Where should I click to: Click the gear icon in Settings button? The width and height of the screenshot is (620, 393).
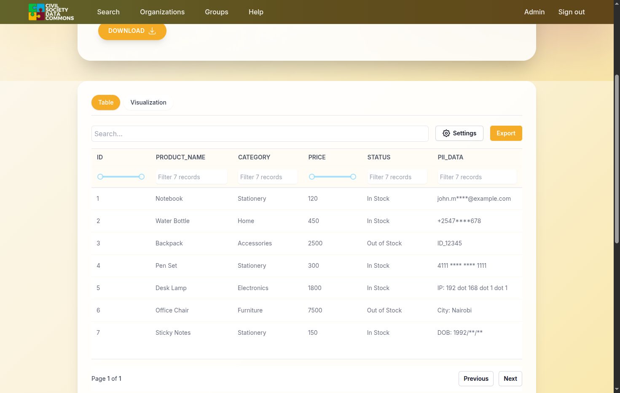click(446, 133)
